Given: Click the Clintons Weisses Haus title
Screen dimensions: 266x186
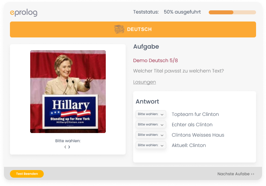Looking at the screenshot, I should point(198,135).
